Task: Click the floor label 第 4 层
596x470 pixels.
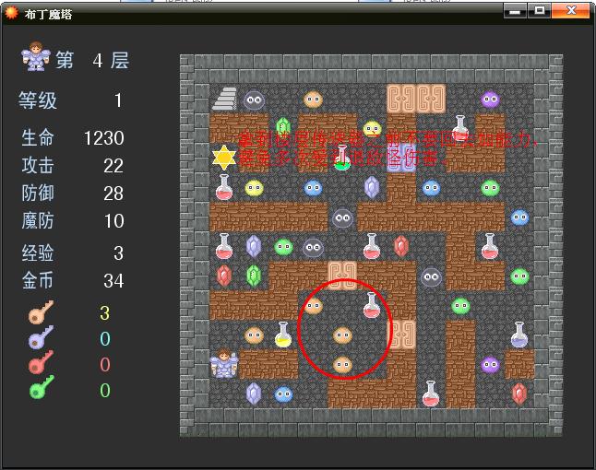Action: pos(92,61)
